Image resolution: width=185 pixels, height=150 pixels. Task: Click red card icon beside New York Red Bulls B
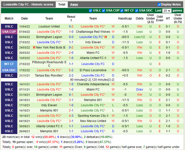(34, 47)
